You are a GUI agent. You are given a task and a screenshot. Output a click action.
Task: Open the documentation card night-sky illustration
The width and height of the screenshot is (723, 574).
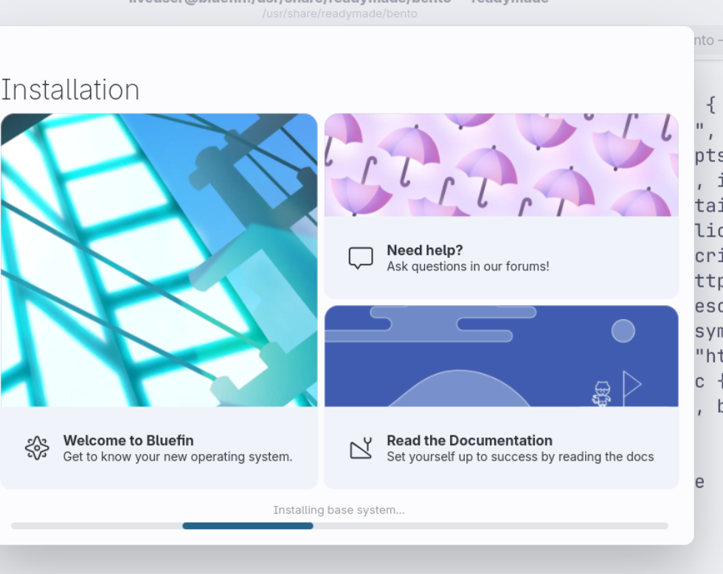pos(501,356)
